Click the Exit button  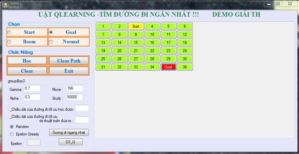(x=69, y=71)
